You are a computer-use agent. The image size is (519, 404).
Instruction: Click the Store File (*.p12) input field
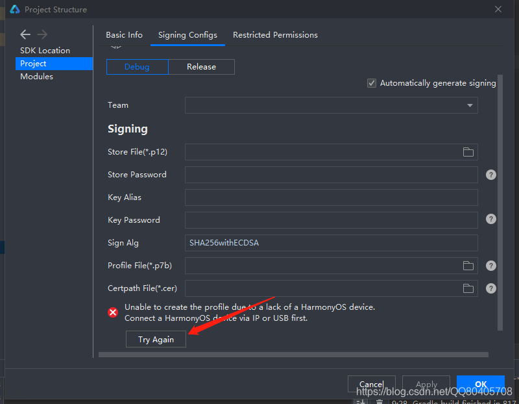[x=331, y=152]
